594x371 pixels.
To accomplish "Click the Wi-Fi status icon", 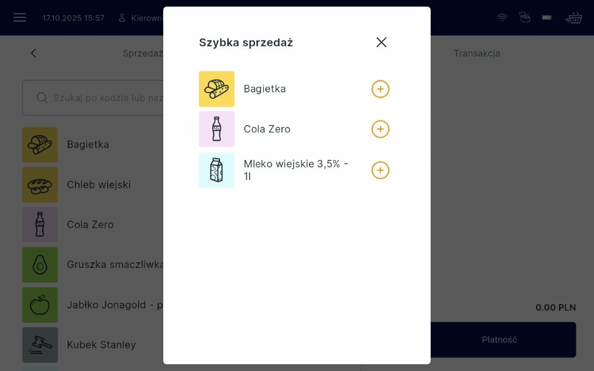I will pos(502,17).
